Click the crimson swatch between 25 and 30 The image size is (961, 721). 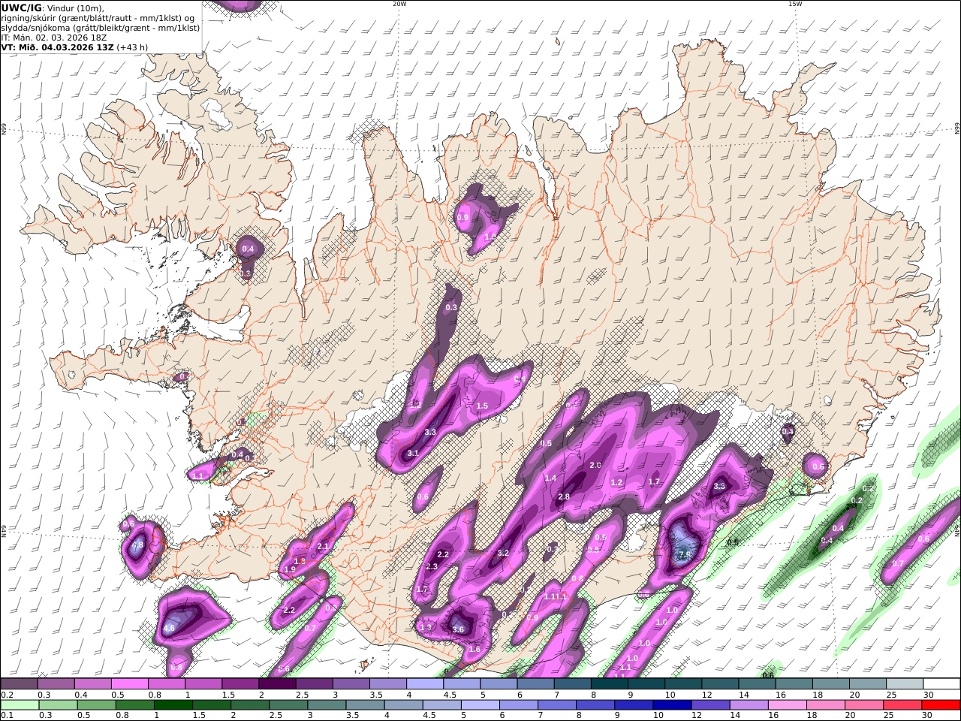(x=902, y=704)
